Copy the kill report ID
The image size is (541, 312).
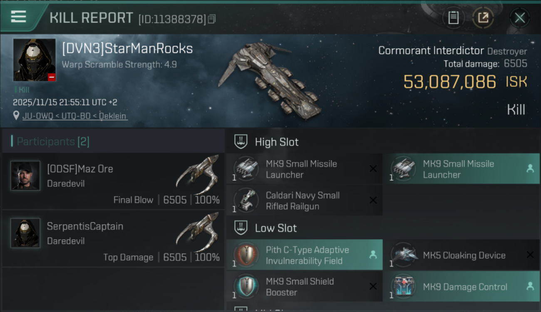pos(212,19)
